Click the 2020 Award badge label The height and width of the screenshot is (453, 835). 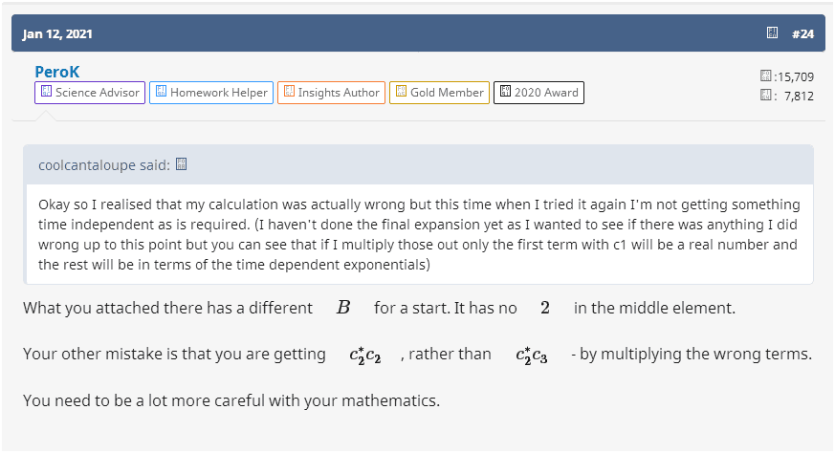point(546,93)
